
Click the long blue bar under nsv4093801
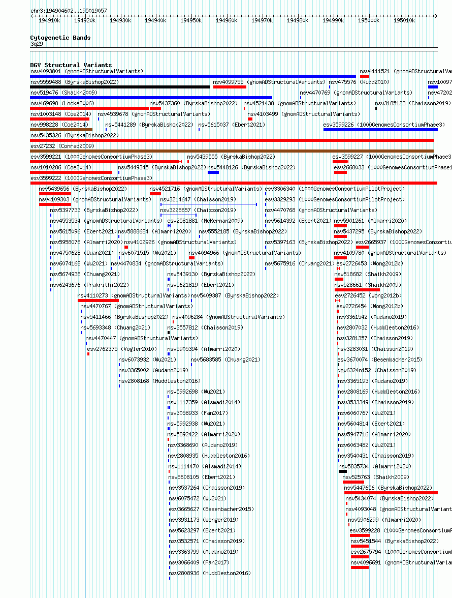[x=193, y=76]
